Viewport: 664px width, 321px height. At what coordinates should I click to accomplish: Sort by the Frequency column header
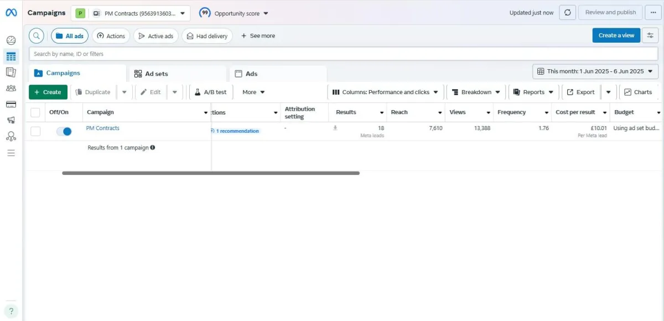tap(522, 112)
